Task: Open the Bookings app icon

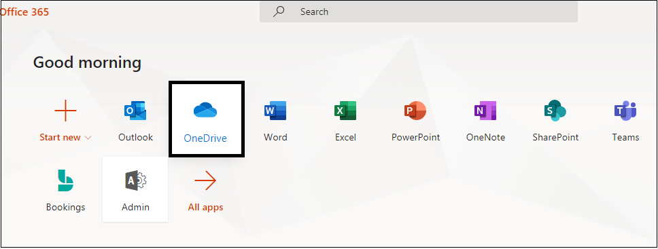Action: 65,180
